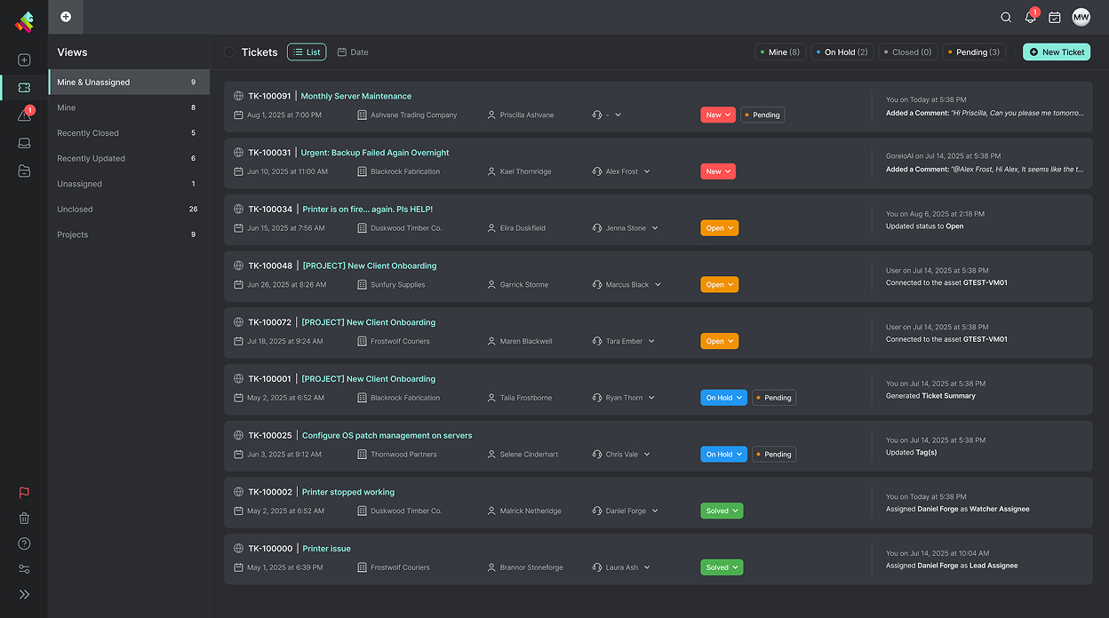The height and width of the screenshot is (618, 1109).
Task: Open the inbox sidebar icon
Action: (24, 143)
